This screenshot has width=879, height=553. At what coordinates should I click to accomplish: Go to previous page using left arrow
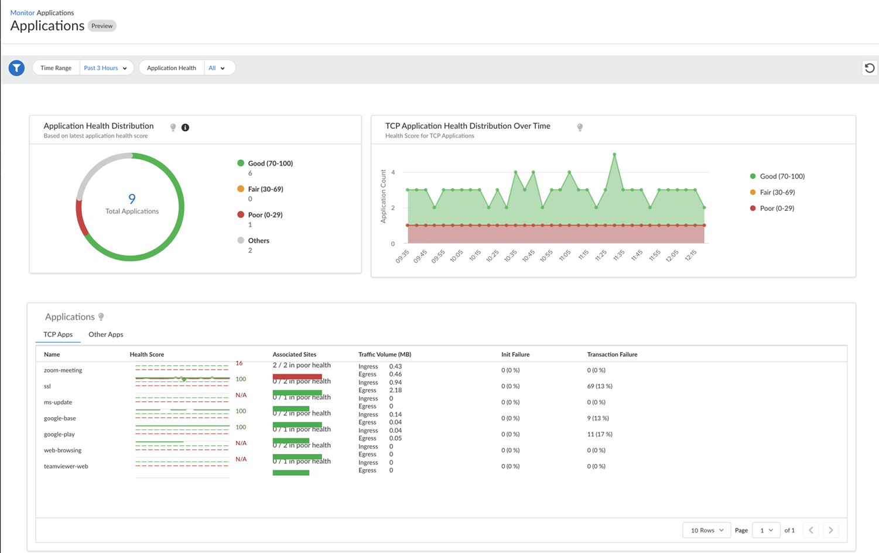(x=811, y=530)
